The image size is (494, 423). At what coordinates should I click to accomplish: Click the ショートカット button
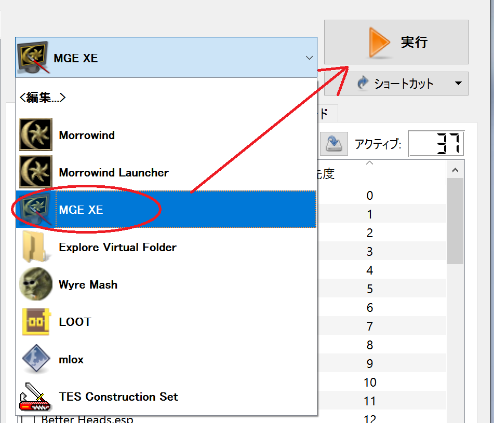396,84
